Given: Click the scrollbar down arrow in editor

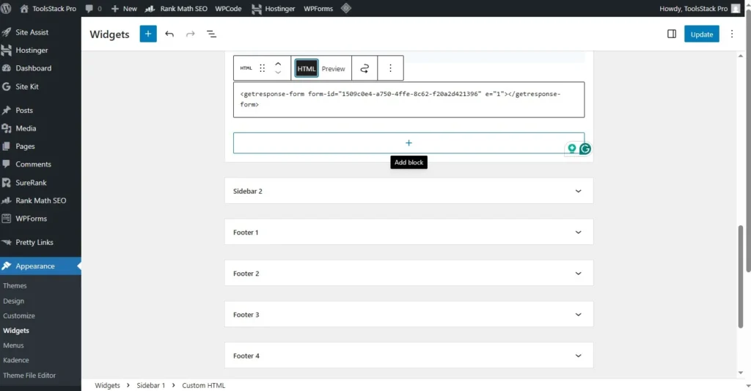Looking at the screenshot, I should pyautogui.click(x=741, y=373).
